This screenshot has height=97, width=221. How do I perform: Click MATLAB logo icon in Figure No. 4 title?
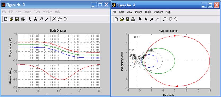point(114,5)
